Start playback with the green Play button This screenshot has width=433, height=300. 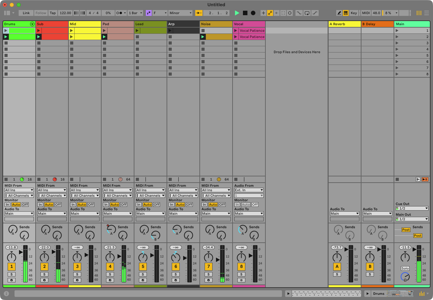[x=237, y=13]
